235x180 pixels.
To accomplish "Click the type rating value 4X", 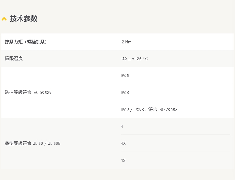I will pyautogui.click(x=123, y=143).
